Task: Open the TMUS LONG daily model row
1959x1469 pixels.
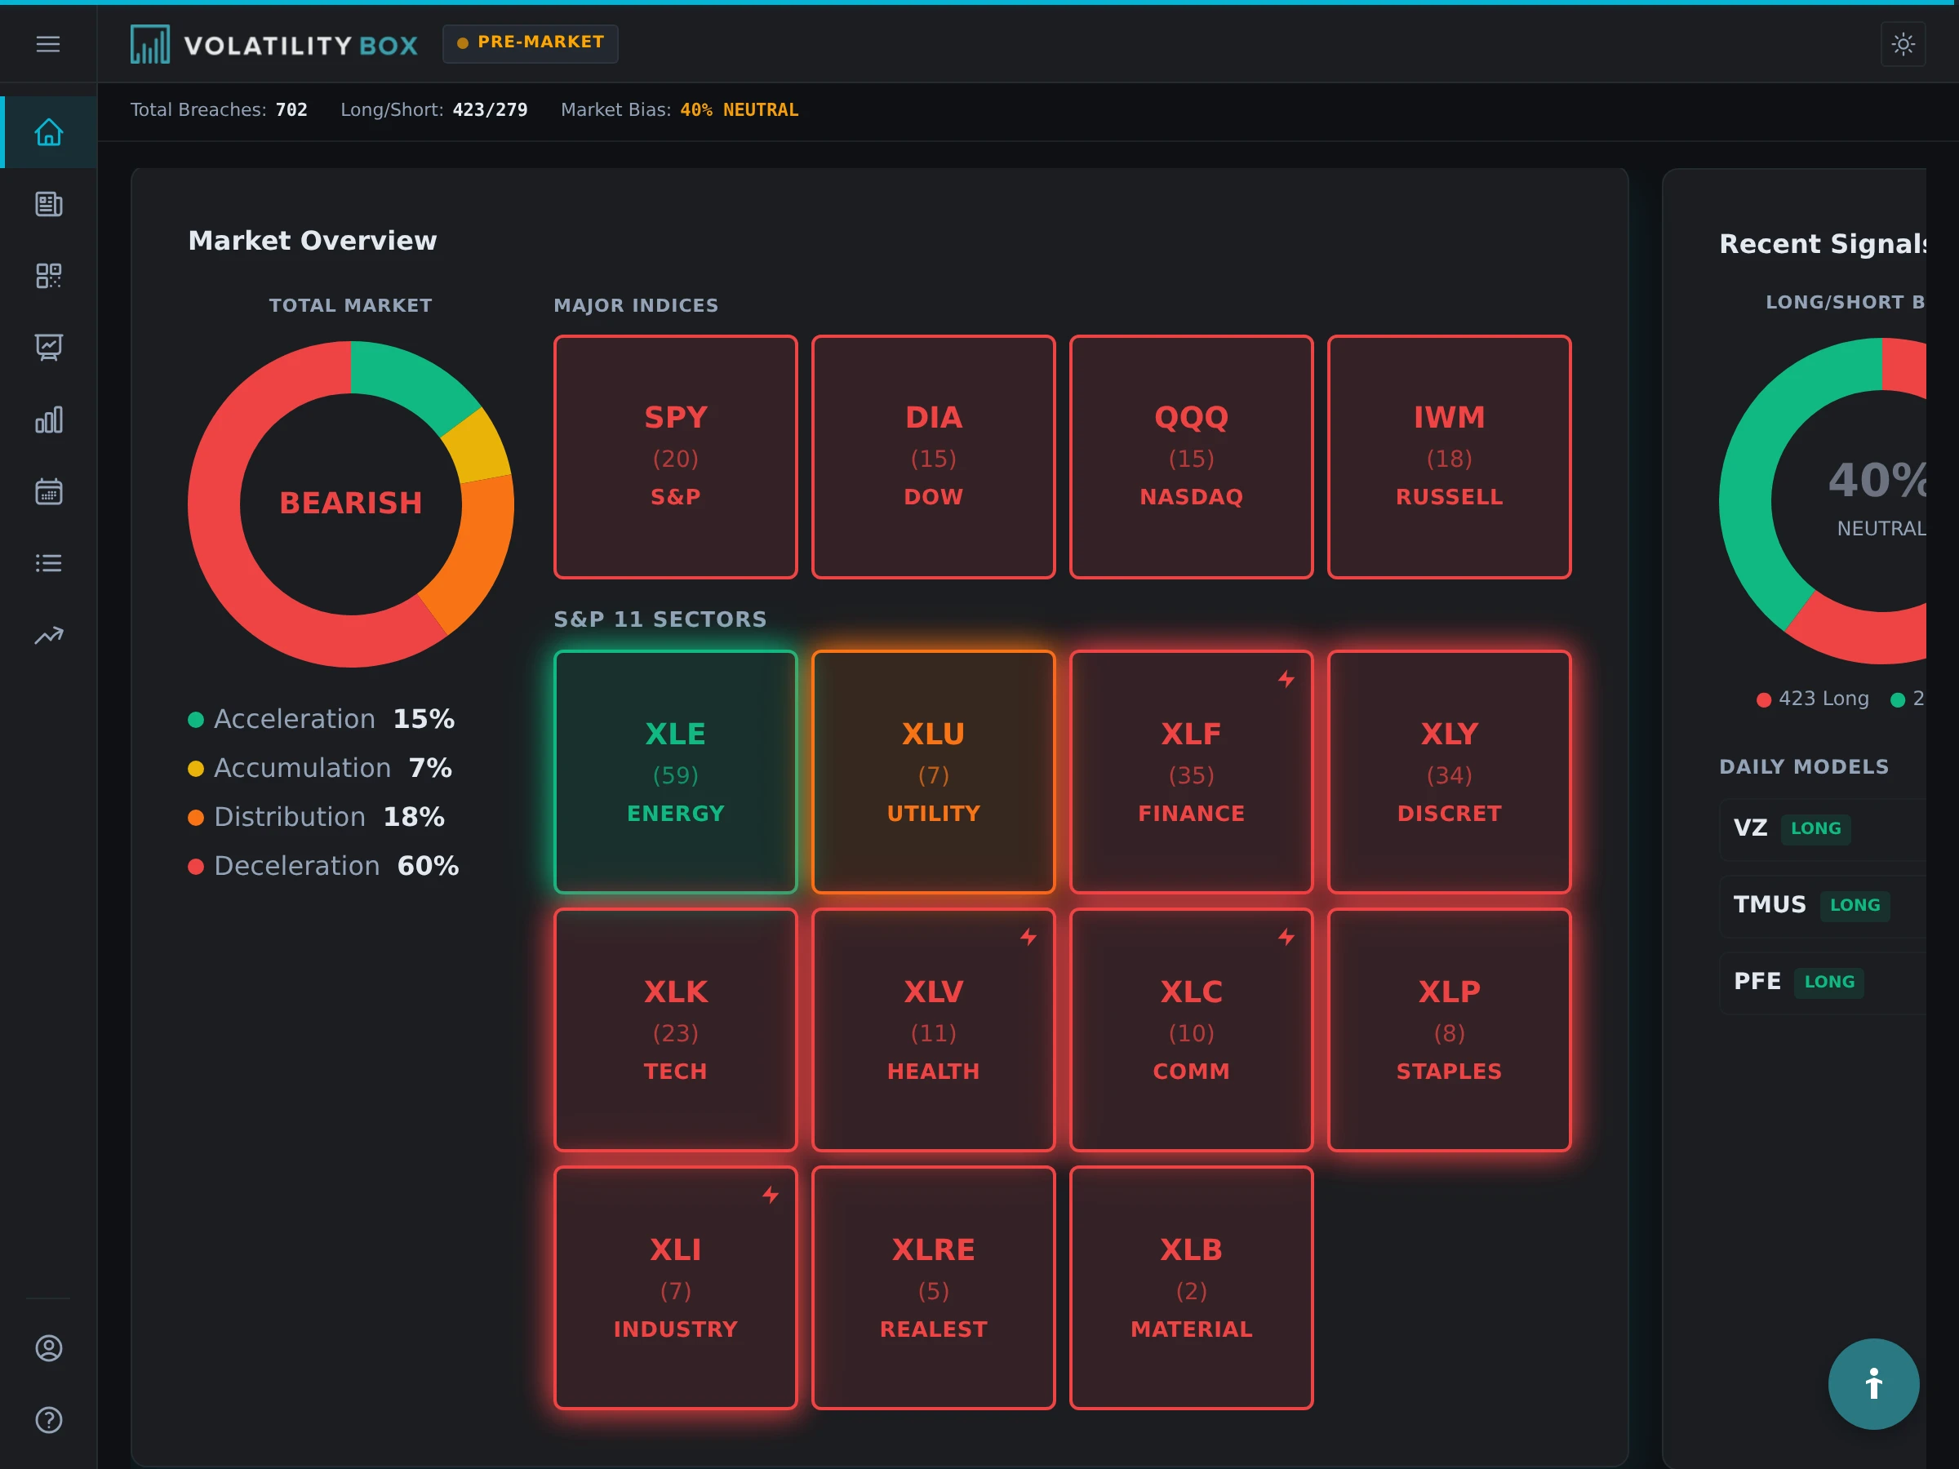Action: 1823,906
